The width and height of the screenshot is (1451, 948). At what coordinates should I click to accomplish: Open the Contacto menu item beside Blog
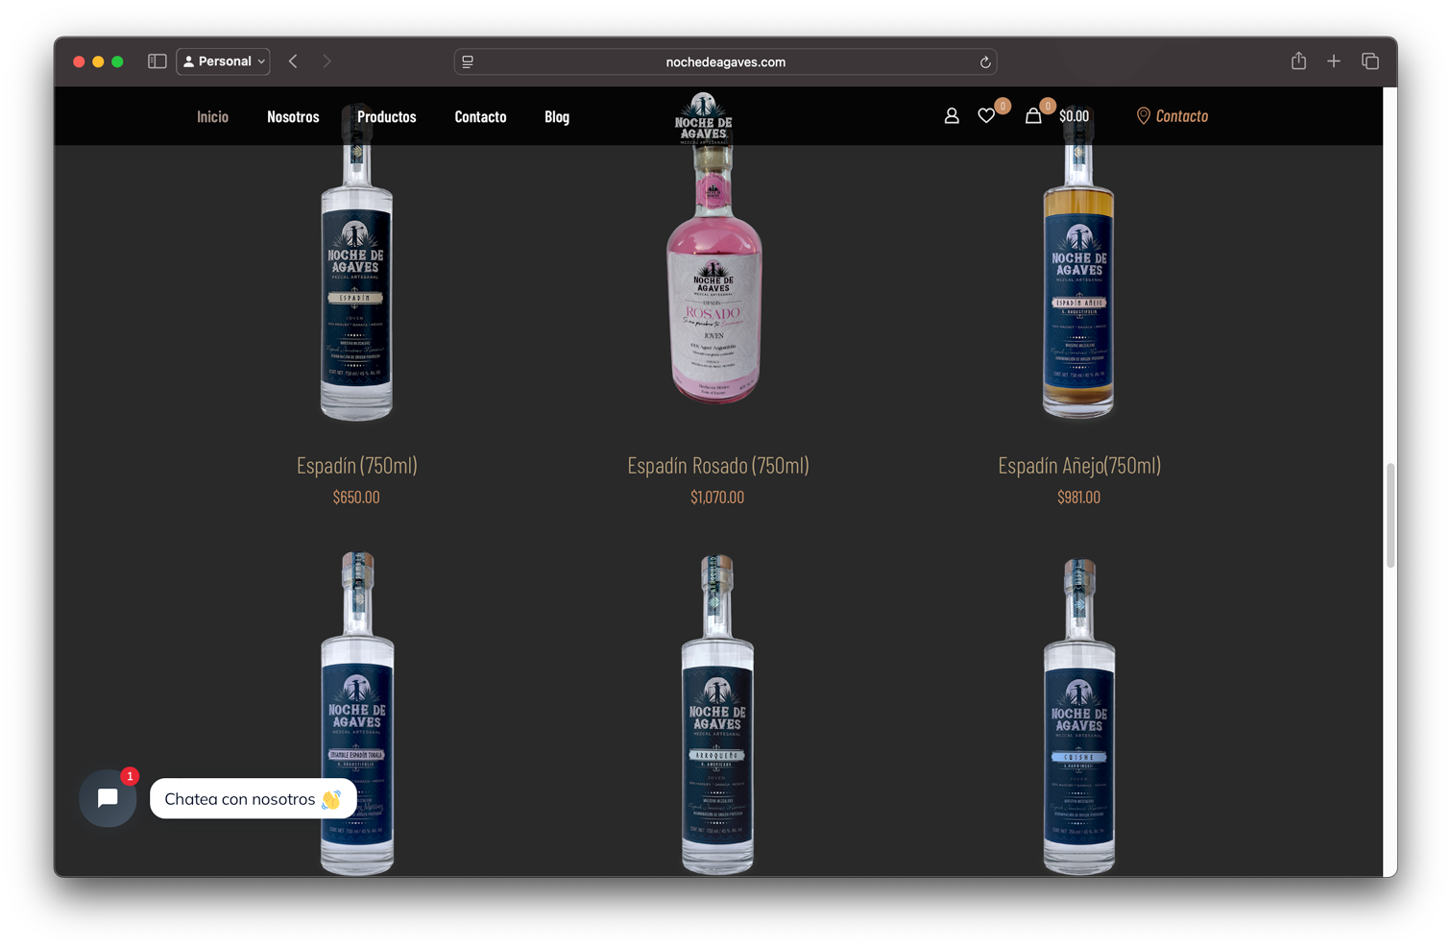coord(480,116)
